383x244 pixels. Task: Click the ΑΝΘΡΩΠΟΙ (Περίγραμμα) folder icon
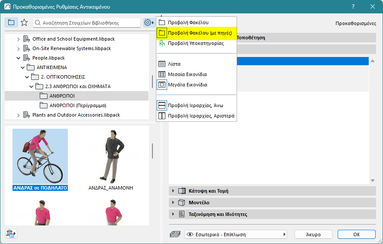click(x=44, y=105)
